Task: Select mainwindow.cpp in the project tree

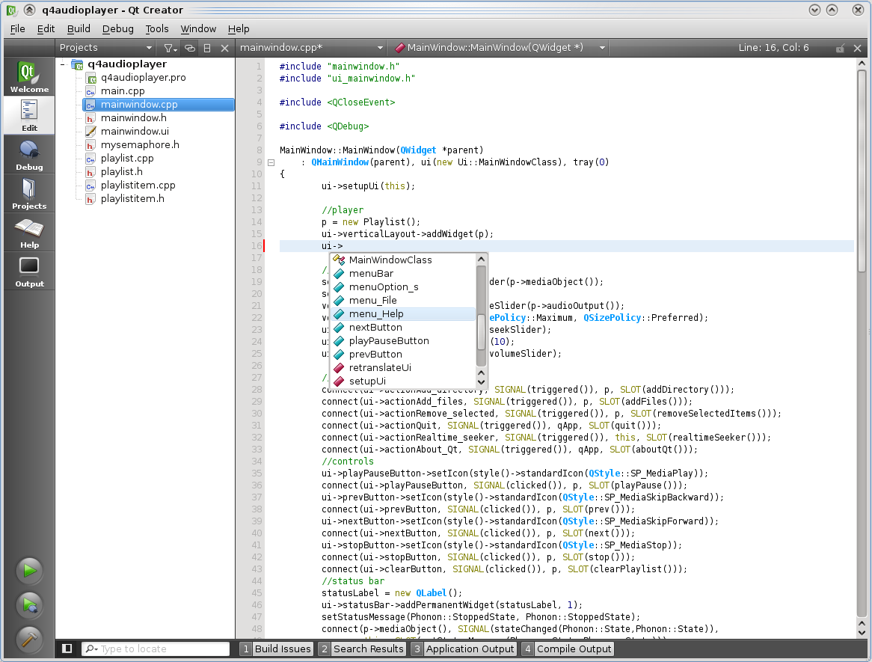Action: point(159,104)
